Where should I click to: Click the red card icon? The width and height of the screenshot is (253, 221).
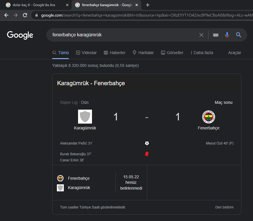(x=147, y=154)
